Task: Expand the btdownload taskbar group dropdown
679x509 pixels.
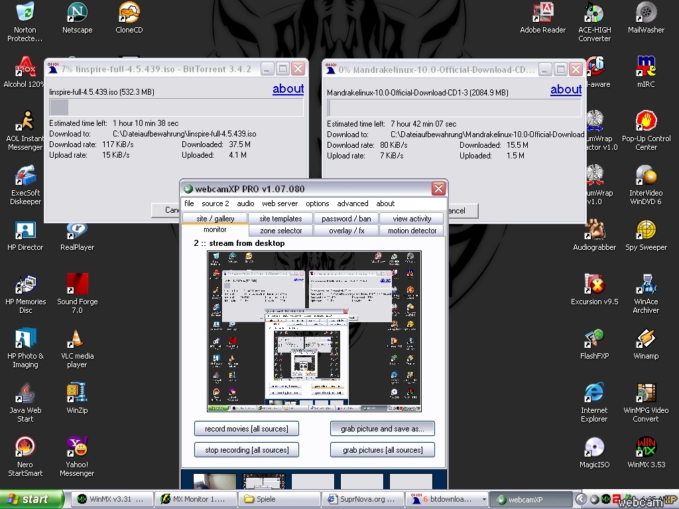Action: [484, 499]
